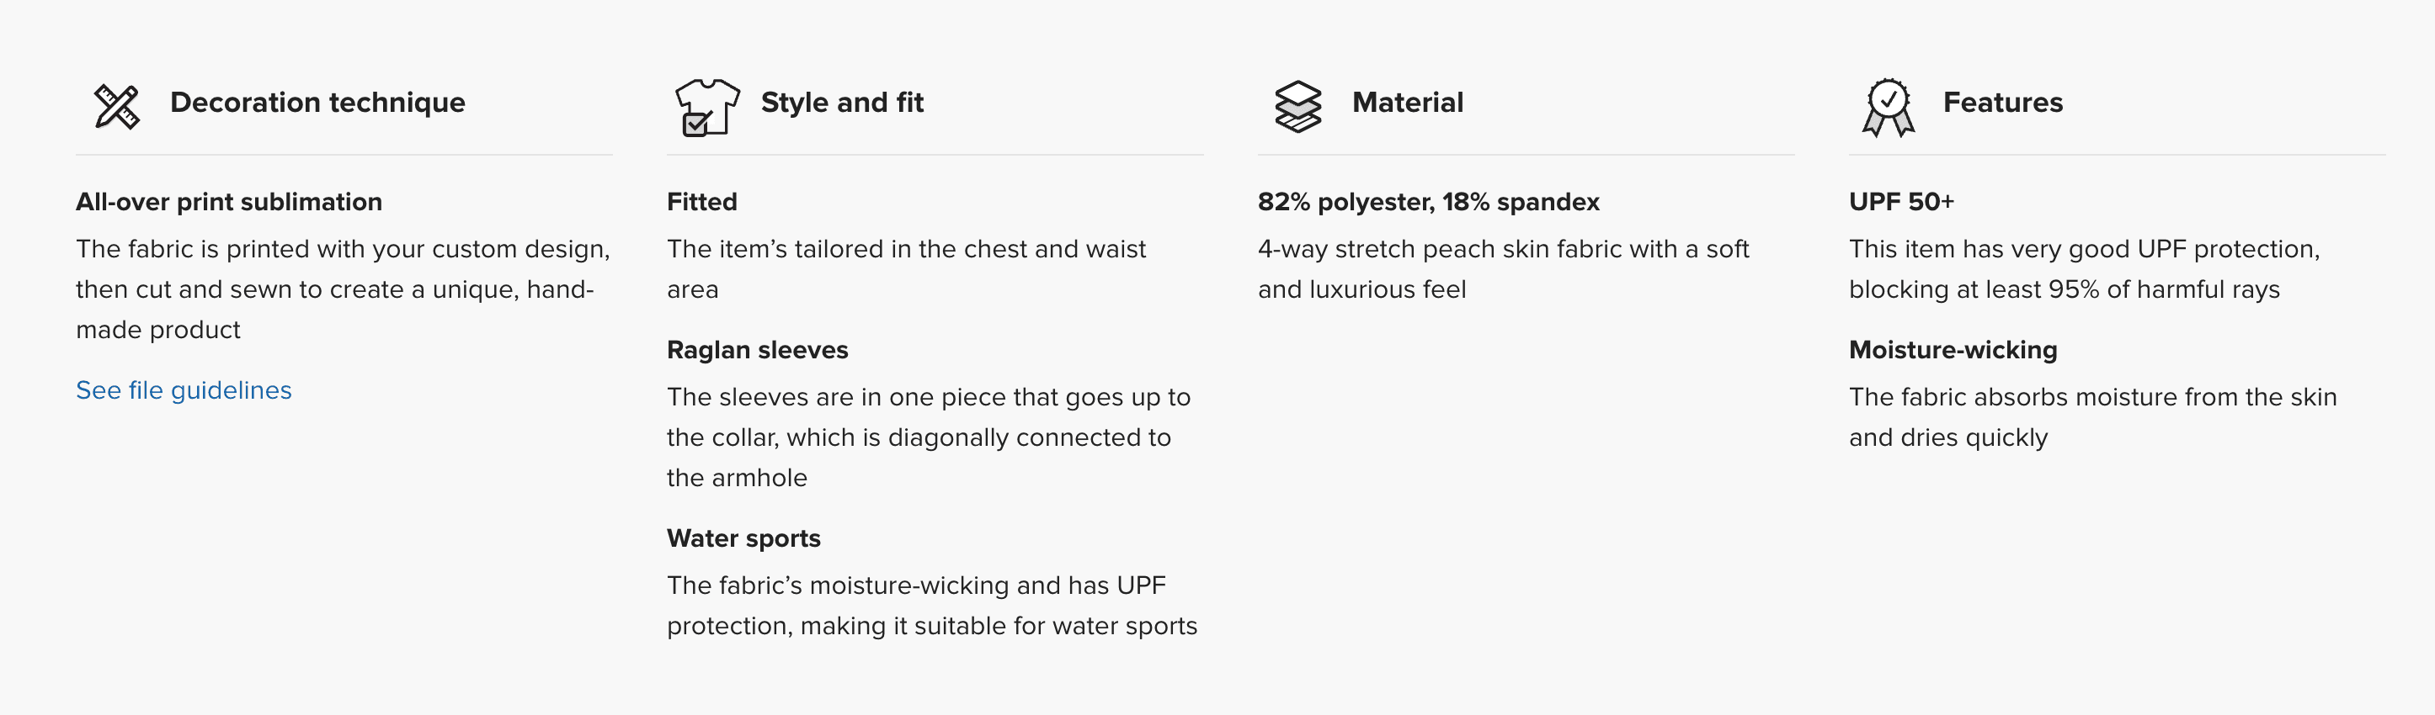Click the Material layers icon

(1297, 107)
